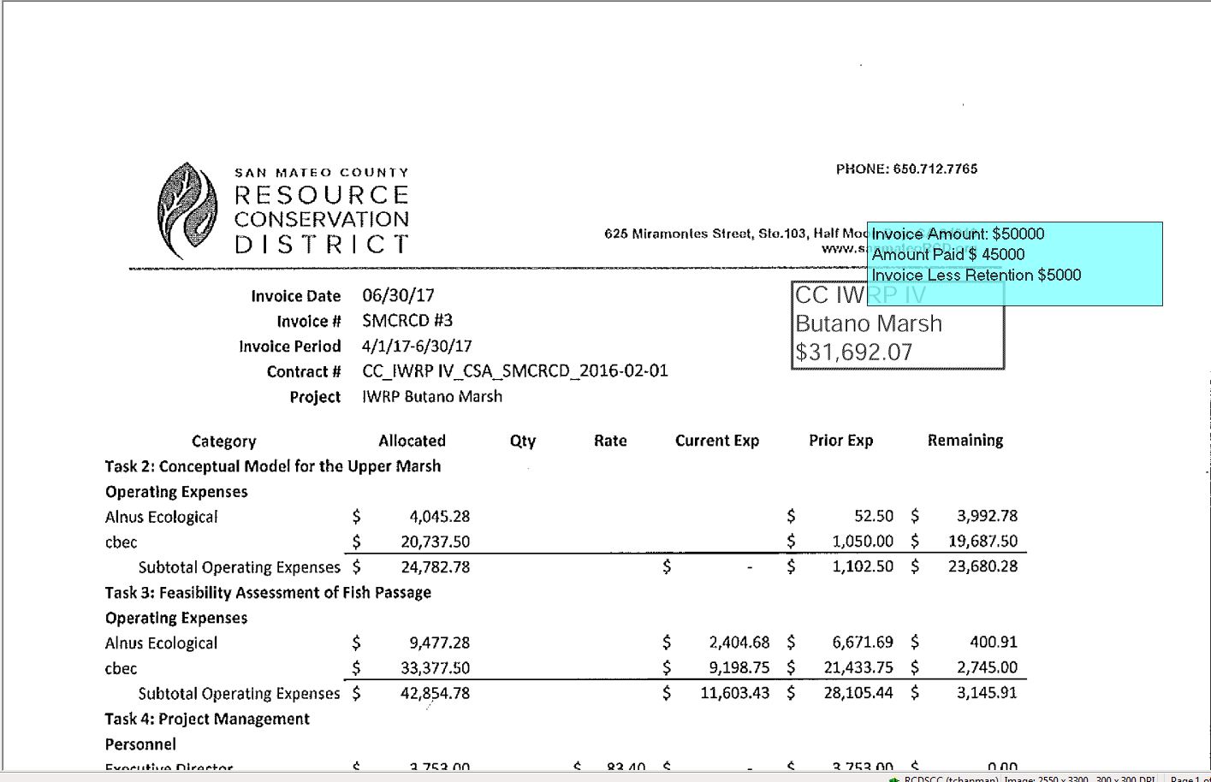The height and width of the screenshot is (782, 1211).
Task: Click the prior expense value 52.50
Action: (874, 516)
